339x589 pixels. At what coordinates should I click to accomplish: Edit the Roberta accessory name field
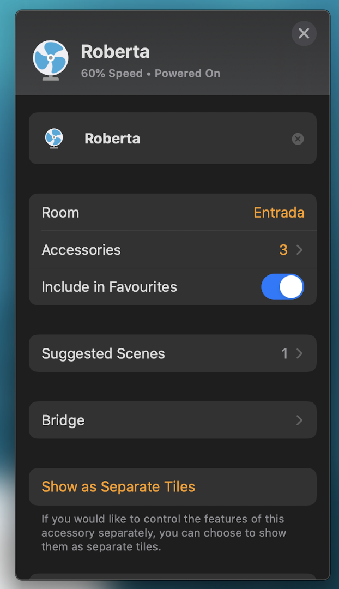pos(173,138)
